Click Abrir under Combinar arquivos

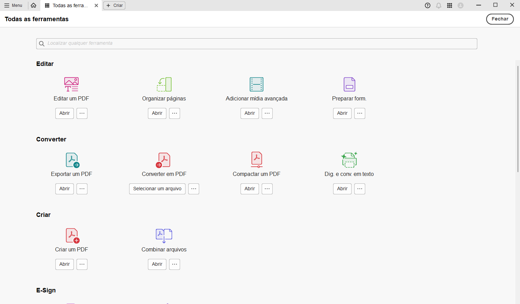[157, 264]
